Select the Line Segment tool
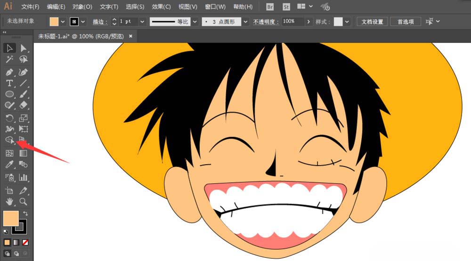Image resolution: width=471 pixels, height=261 pixels. click(24, 83)
